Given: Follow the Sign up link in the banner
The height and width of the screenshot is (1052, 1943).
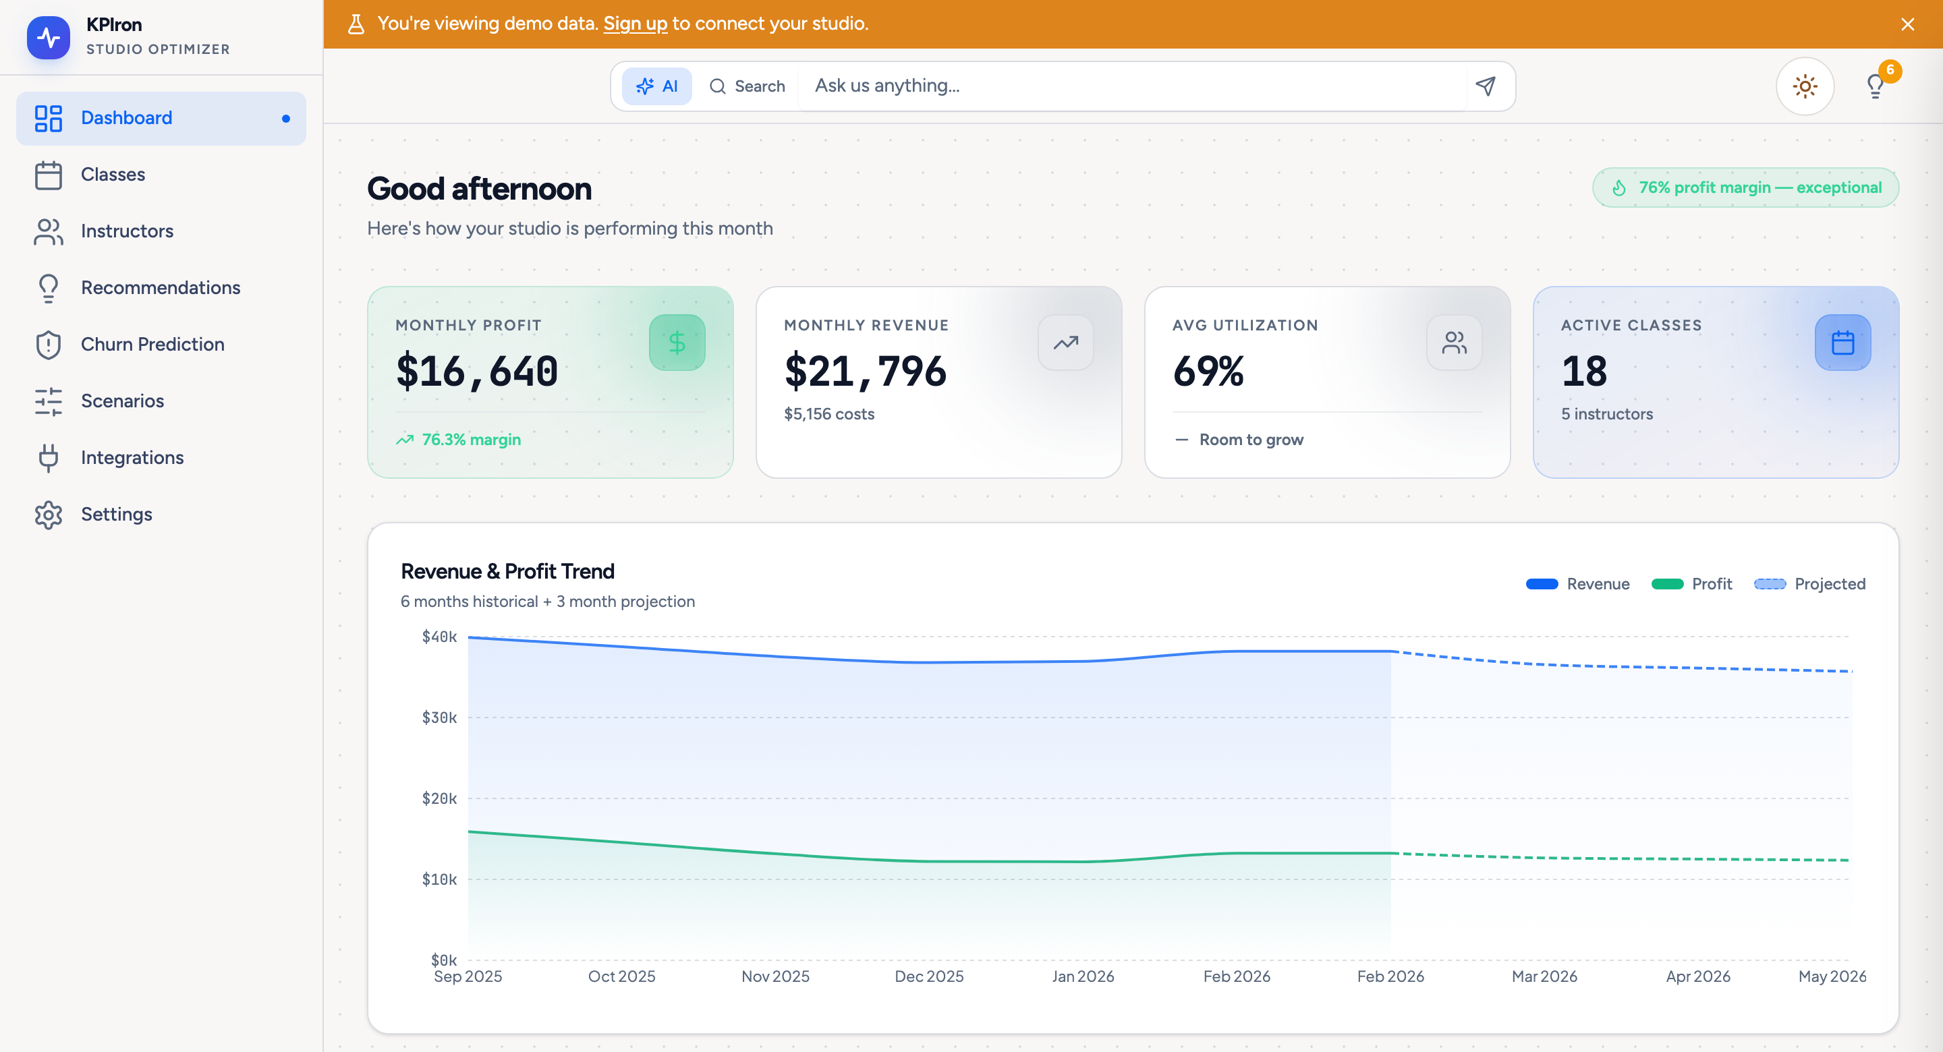Looking at the screenshot, I should [635, 24].
